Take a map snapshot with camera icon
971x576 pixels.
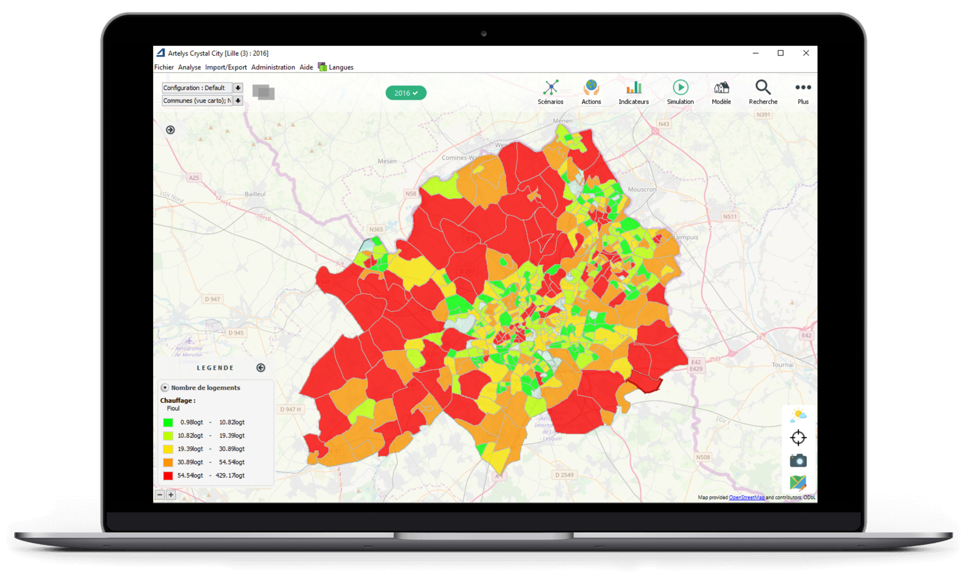[x=798, y=460]
